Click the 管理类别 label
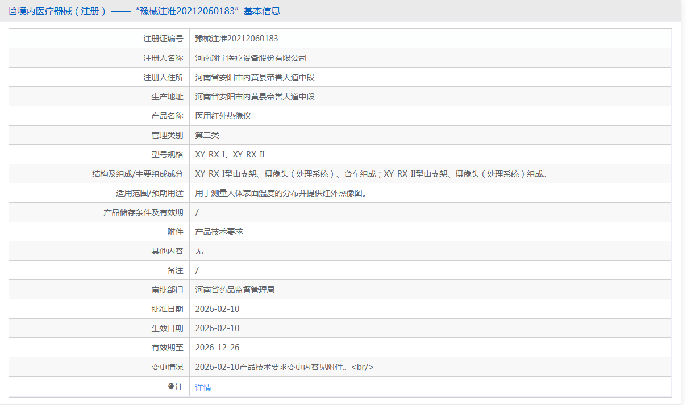Viewport: 695px width, 405px height. (167, 135)
